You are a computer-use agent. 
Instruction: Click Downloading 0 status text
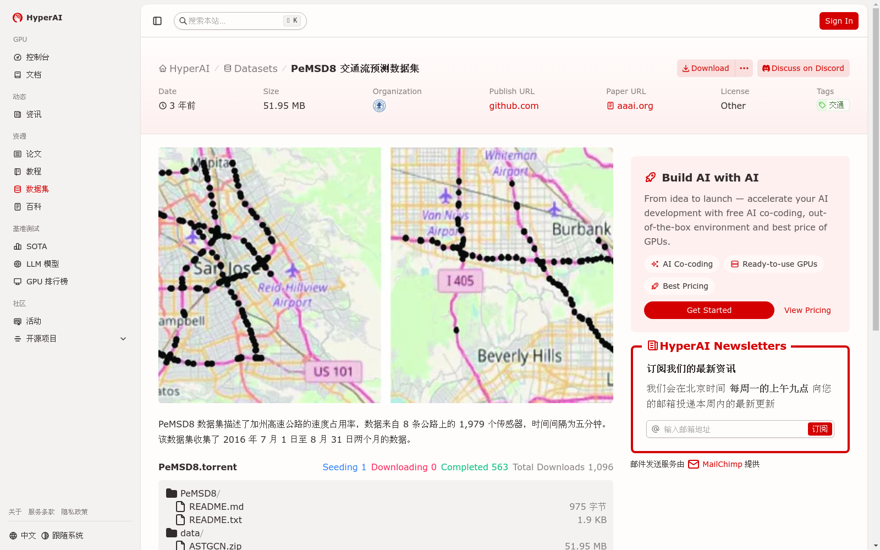point(404,467)
